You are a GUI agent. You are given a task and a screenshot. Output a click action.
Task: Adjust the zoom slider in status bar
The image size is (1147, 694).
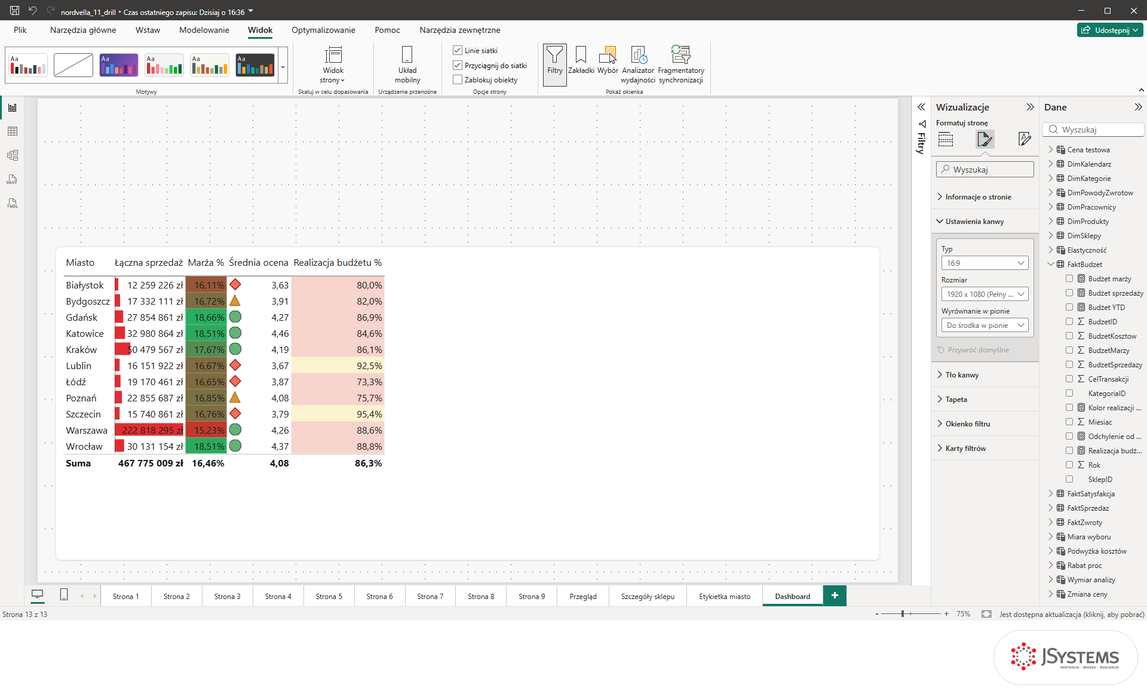coord(903,613)
